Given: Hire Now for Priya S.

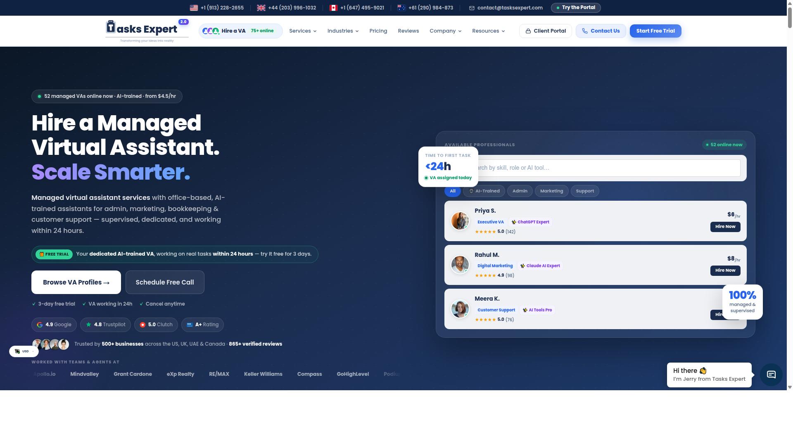Looking at the screenshot, I should click(725, 227).
